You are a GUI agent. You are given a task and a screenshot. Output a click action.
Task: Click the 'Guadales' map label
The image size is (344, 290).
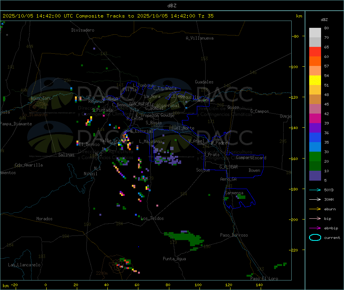coord(204,82)
